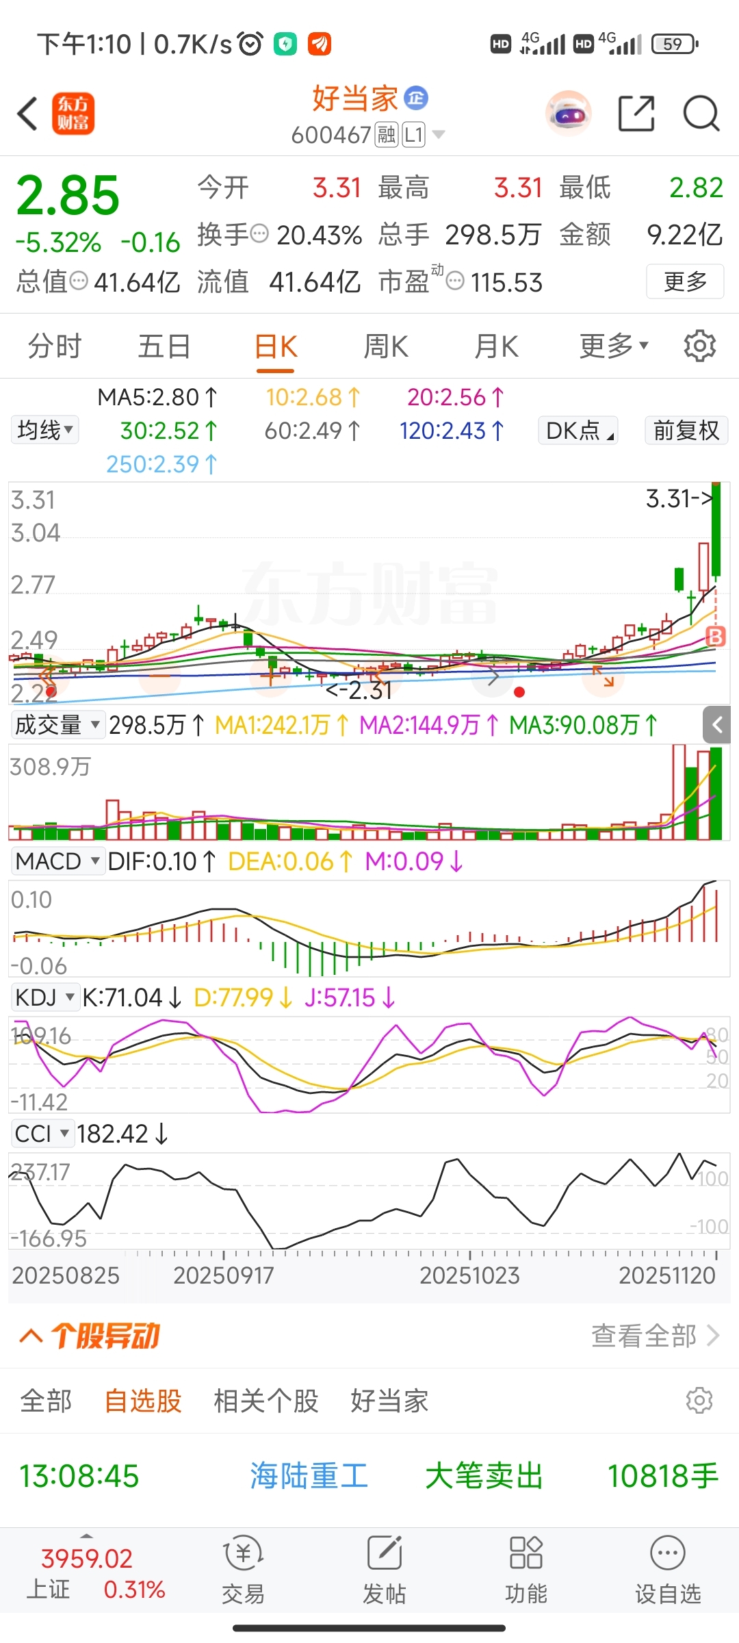The width and height of the screenshot is (739, 1643).
Task: Select the 全部 filter tab
Action: tap(46, 1401)
